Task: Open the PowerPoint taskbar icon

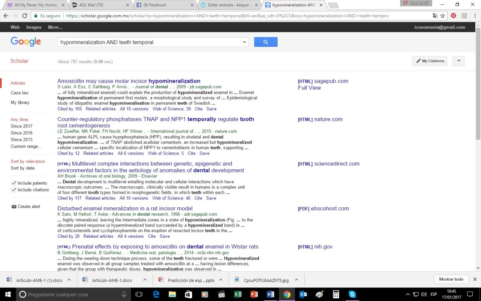Action: click(254, 294)
